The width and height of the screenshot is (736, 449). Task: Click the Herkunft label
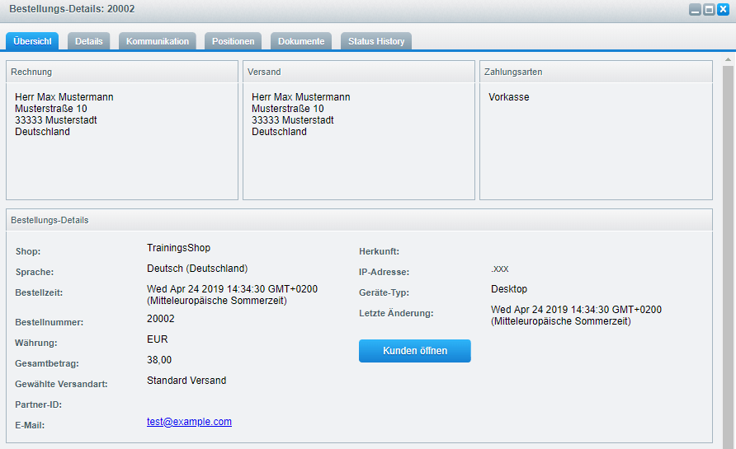[380, 251]
